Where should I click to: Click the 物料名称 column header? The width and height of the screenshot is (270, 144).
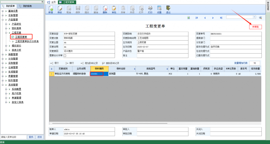[x=122, y=69]
